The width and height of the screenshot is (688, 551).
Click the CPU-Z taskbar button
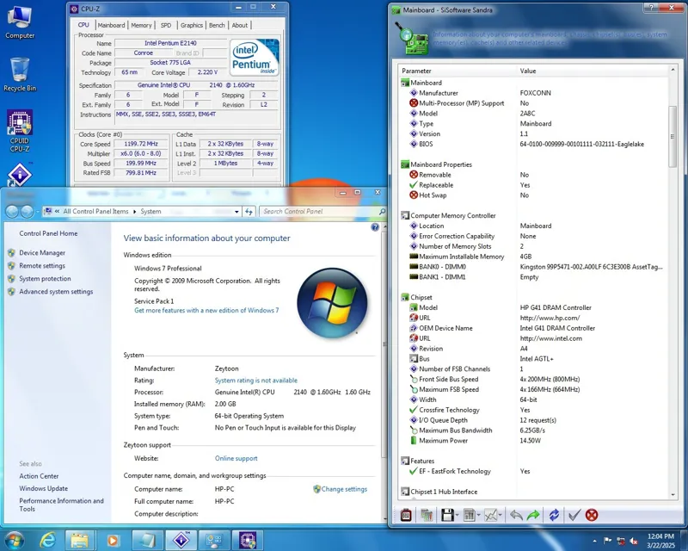249,540
